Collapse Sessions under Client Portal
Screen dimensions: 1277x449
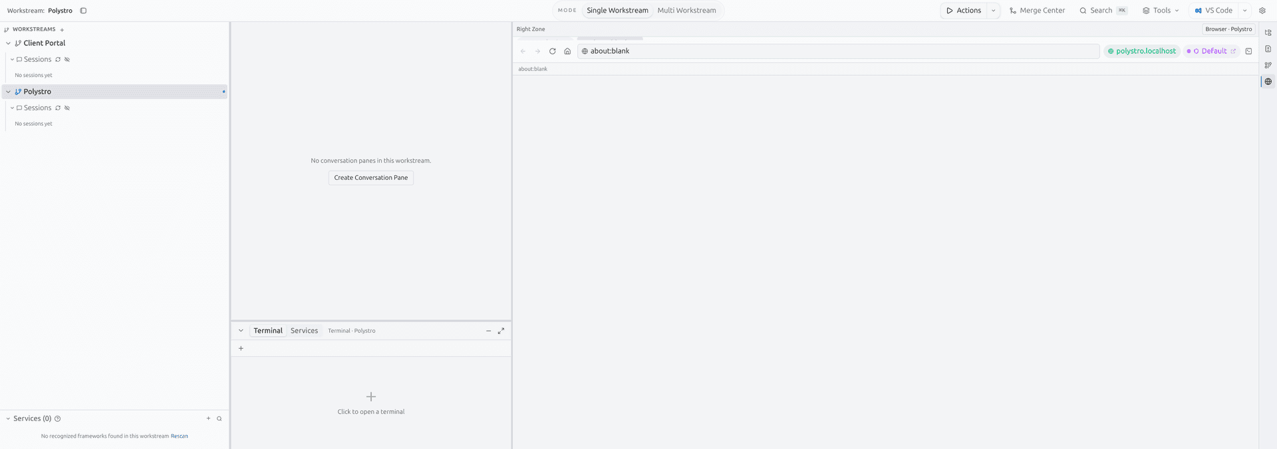12,60
